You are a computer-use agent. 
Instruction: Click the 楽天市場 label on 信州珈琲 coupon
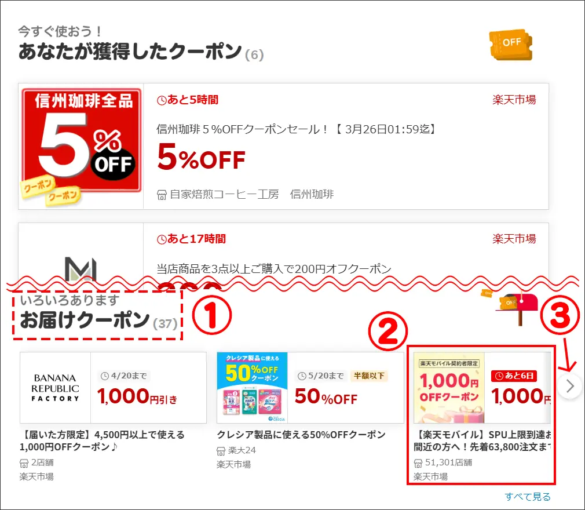[514, 100]
